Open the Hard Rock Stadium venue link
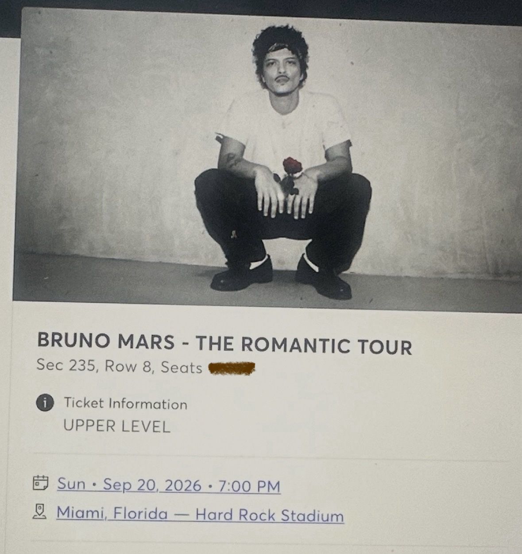The width and height of the screenshot is (522, 554). click(270, 515)
